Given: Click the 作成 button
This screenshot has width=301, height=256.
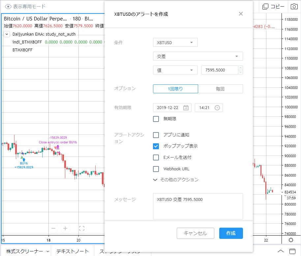Looking at the screenshot, I should tap(231, 233).
